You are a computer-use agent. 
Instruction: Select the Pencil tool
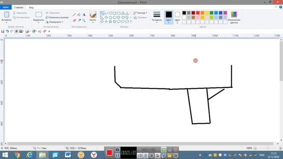coord(74,15)
